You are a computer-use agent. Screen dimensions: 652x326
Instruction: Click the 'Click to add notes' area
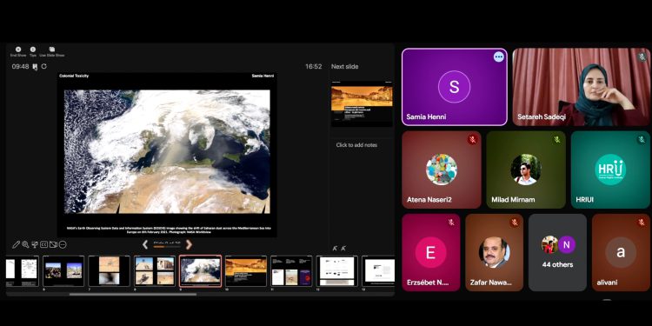tap(356, 145)
